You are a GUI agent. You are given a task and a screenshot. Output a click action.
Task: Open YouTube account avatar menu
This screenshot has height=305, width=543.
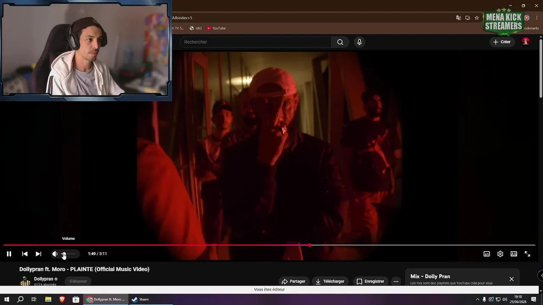[526, 42]
